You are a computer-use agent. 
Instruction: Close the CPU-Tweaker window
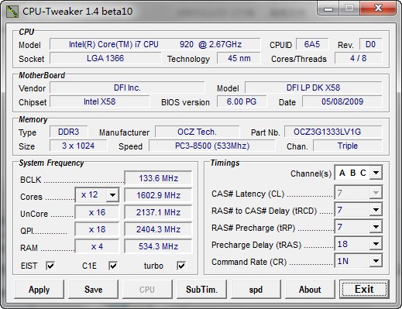378,9
